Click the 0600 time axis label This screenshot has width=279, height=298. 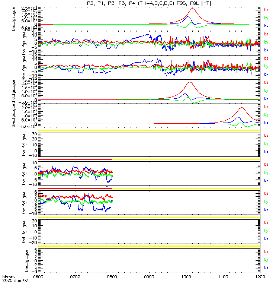pyautogui.click(x=38, y=277)
